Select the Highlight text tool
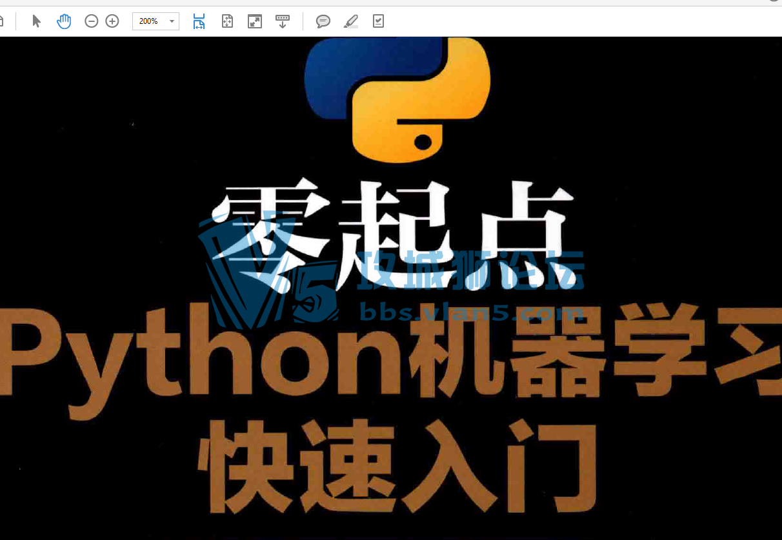 (350, 21)
